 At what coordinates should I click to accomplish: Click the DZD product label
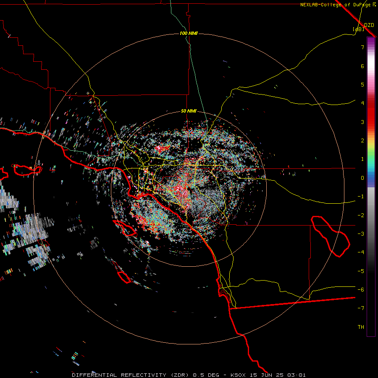coord(369,25)
